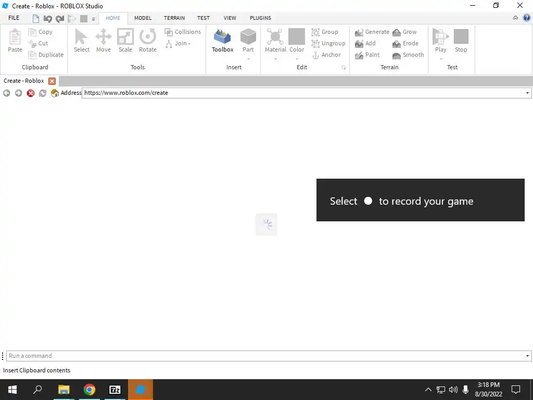Viewport: 533px width, 400px height.
Task: Open the Join dropdown
Action: coord(178,43)
